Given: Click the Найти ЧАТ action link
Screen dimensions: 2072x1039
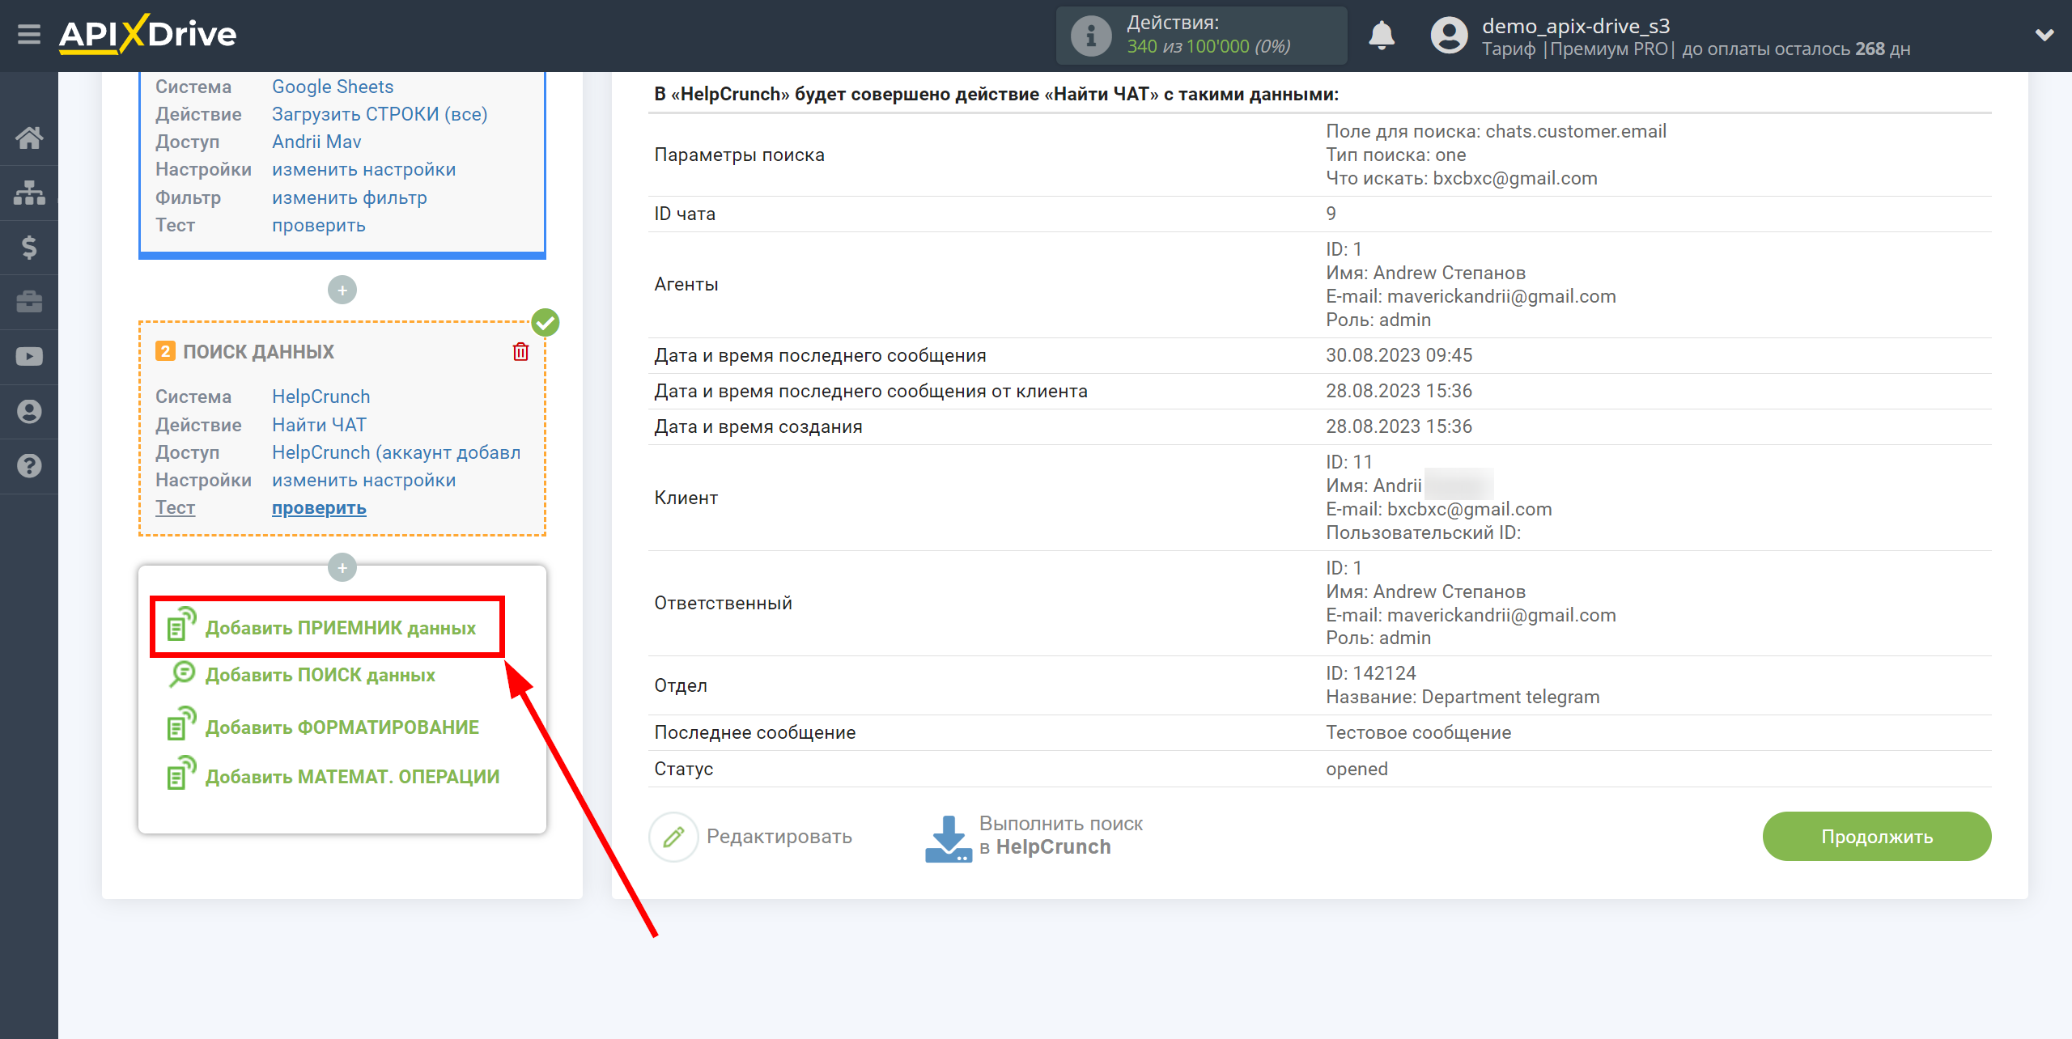Looking at the screenshot, I should click(319, 425).
